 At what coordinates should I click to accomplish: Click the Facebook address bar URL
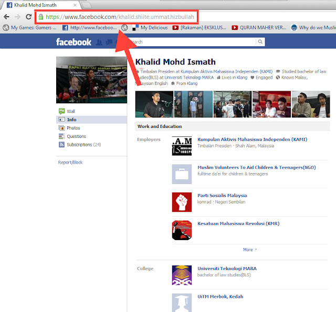[x=120, y=17]
